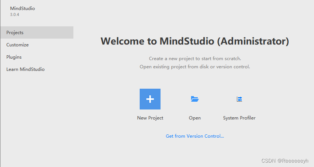Click the System Profiler text label
The width and height of the screenshot is (314, 167).
(x=239, y=118)
